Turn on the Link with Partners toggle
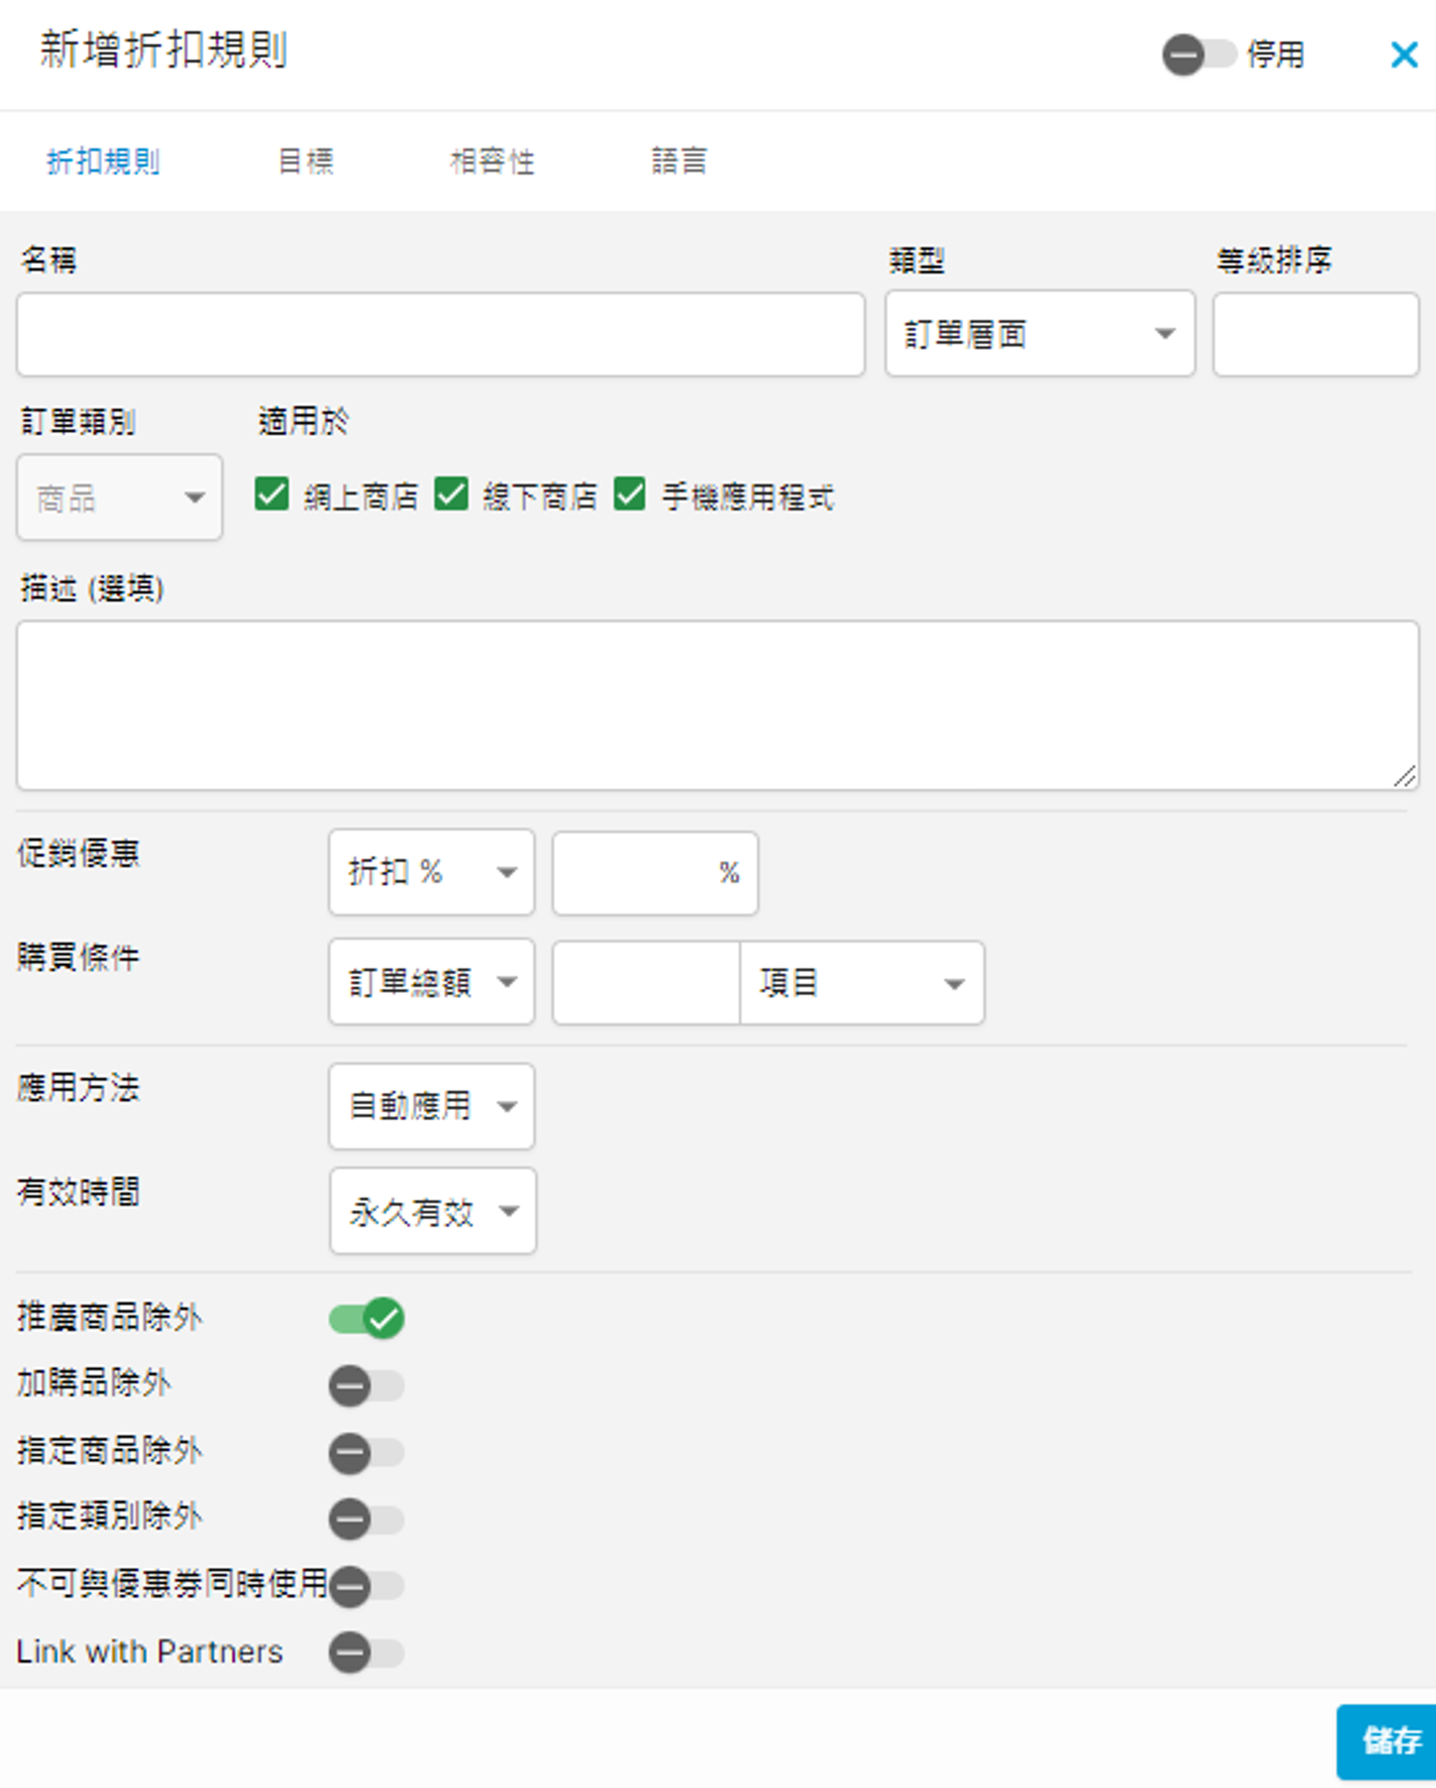 [367, 1653]
